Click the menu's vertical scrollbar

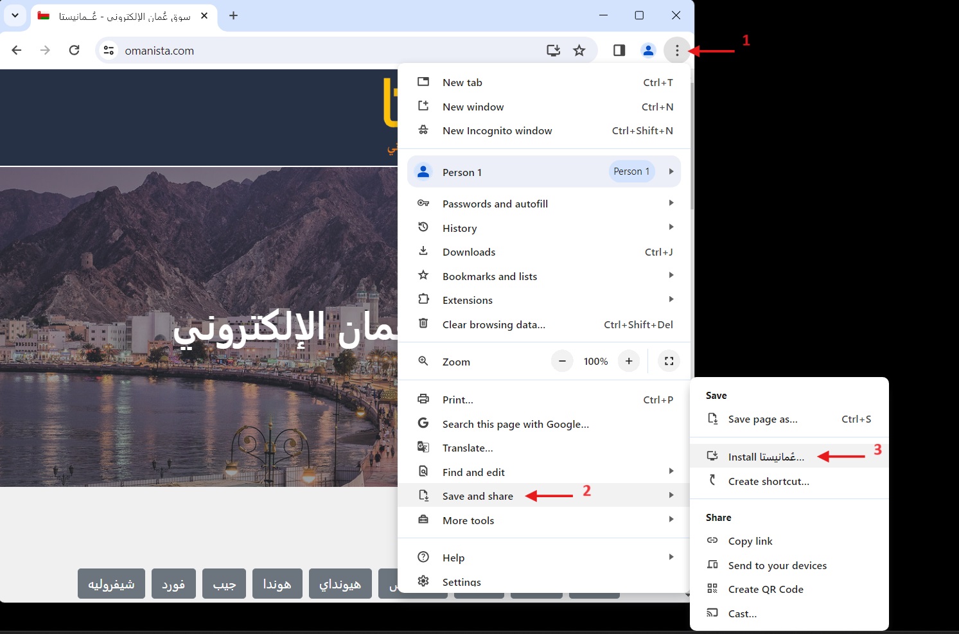click(692, 146)
